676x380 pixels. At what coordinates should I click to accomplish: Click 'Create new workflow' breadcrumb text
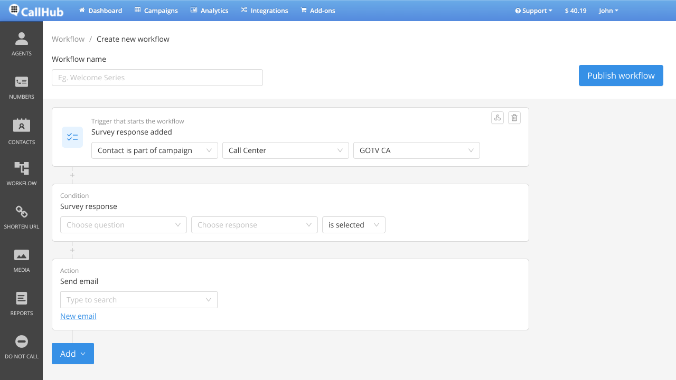coord(133,39)
